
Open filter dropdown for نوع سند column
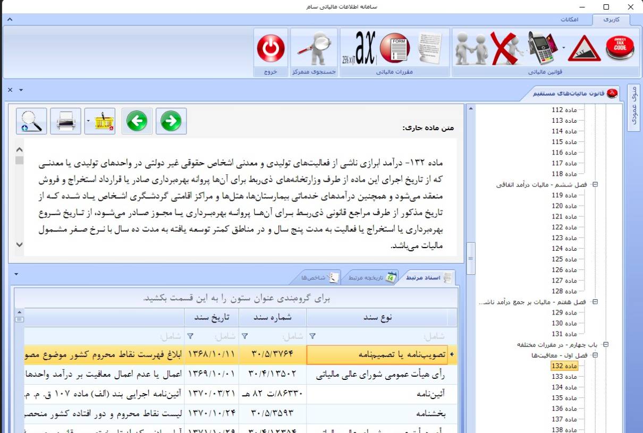(x=312, y=336)
